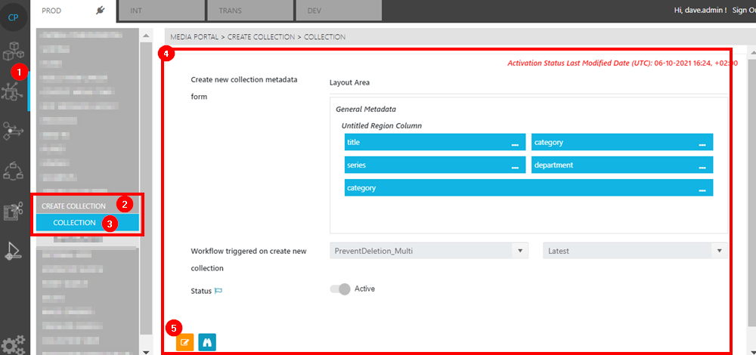
Task: Select COLLECTION in the sidebar menu
Action: click(74, 223)
